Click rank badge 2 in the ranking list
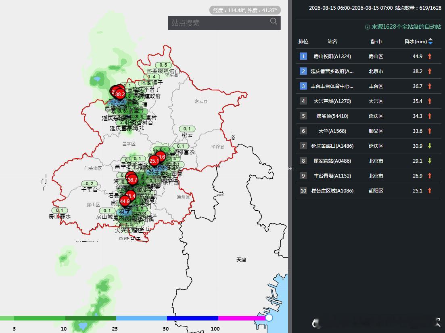This screenshot has height=333, width=445. [303, 71]
